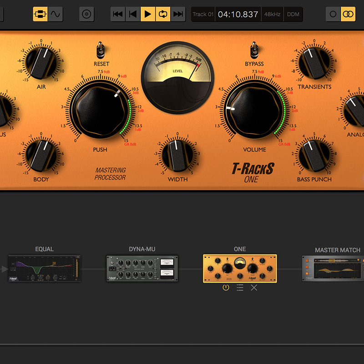Toggle power icon under the ONE module
The width and height of the screenshot is (364, 364).
coord(226,288)
